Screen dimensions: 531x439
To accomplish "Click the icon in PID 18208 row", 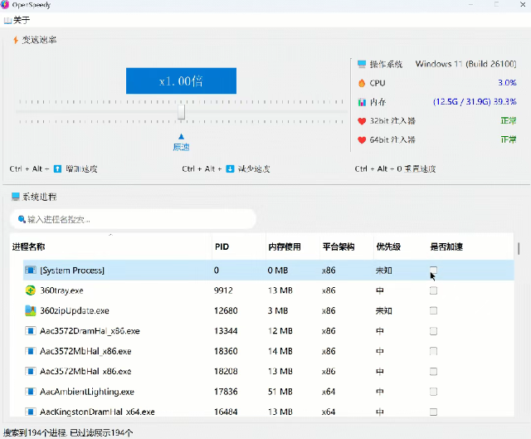I will (31, 372).
